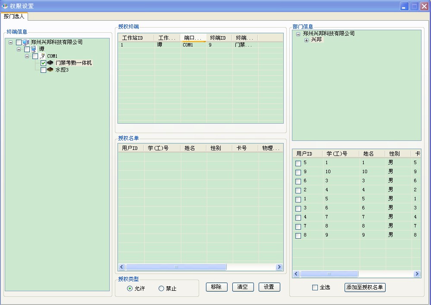This screenshot has width=431, height=305.
Task: Click the company computer icon in terminal tree
Action: pos(25,42)
